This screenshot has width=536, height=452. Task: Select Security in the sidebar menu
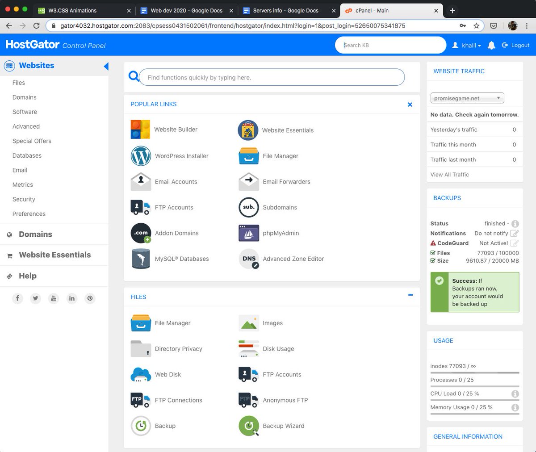coord(24,199)
